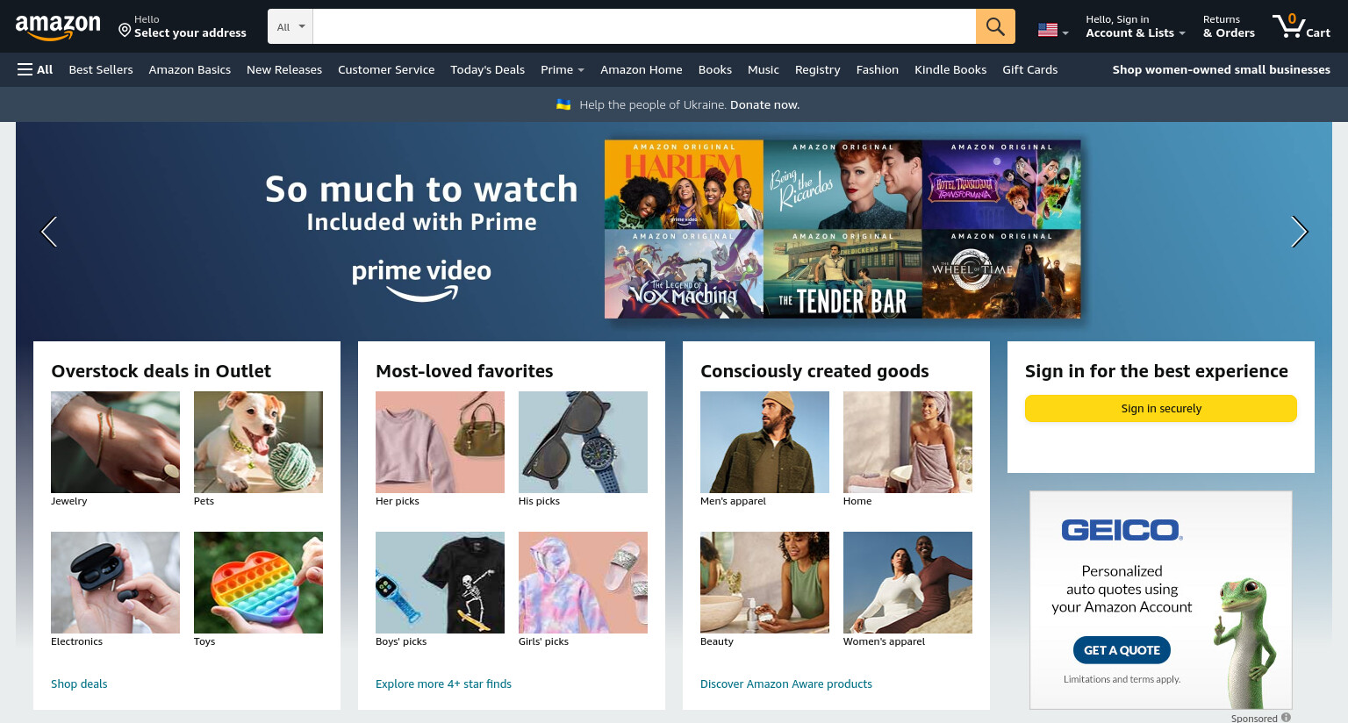Open the All hamburger menu
This screenshot has height=723, width=1348.
coord(35,69)
